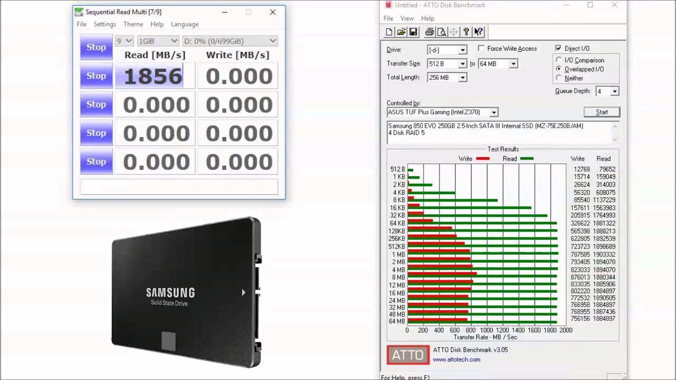Click the third Stop button from the top
676x380 pixels.
click(96, 104)
